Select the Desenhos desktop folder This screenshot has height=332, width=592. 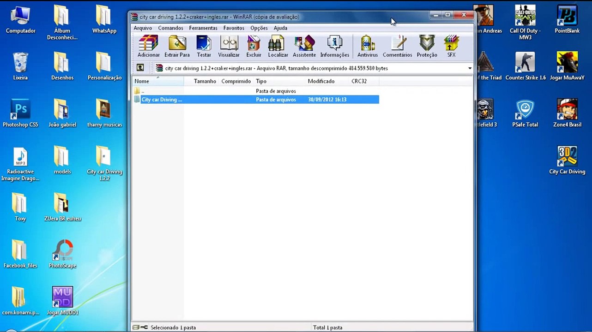[62, 66]
